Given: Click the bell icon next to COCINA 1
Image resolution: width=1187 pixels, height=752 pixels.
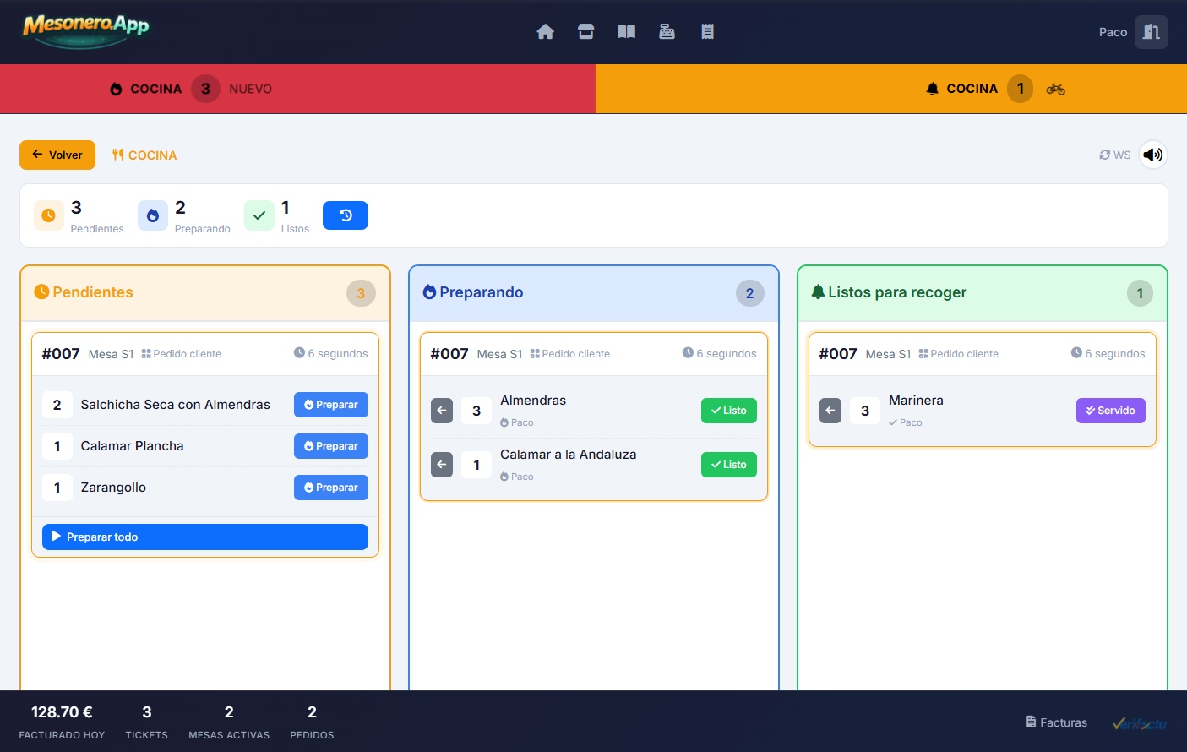Looking at the screenshot, I should point(932,88).
